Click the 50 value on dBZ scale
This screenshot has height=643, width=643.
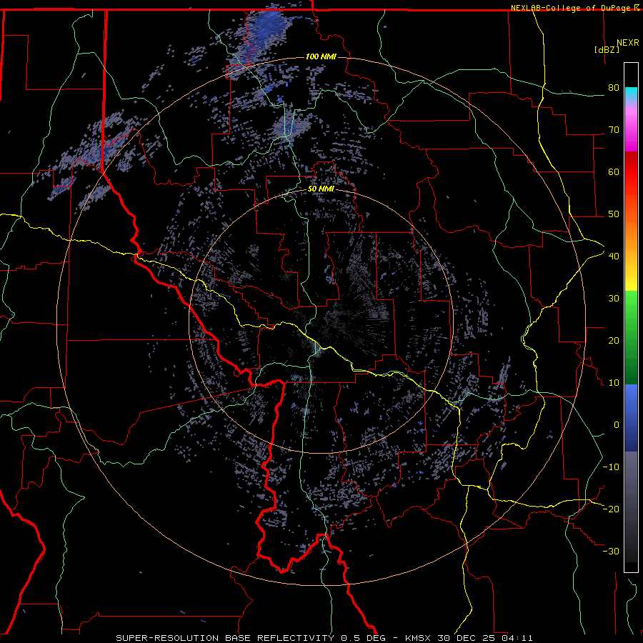pyautogui.click(x=614, y=214)
